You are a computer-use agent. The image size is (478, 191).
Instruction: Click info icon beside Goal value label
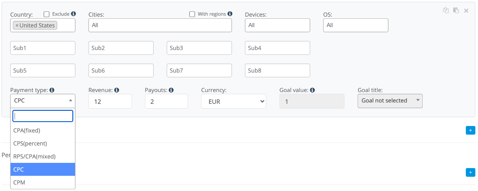tap(312, 90)
